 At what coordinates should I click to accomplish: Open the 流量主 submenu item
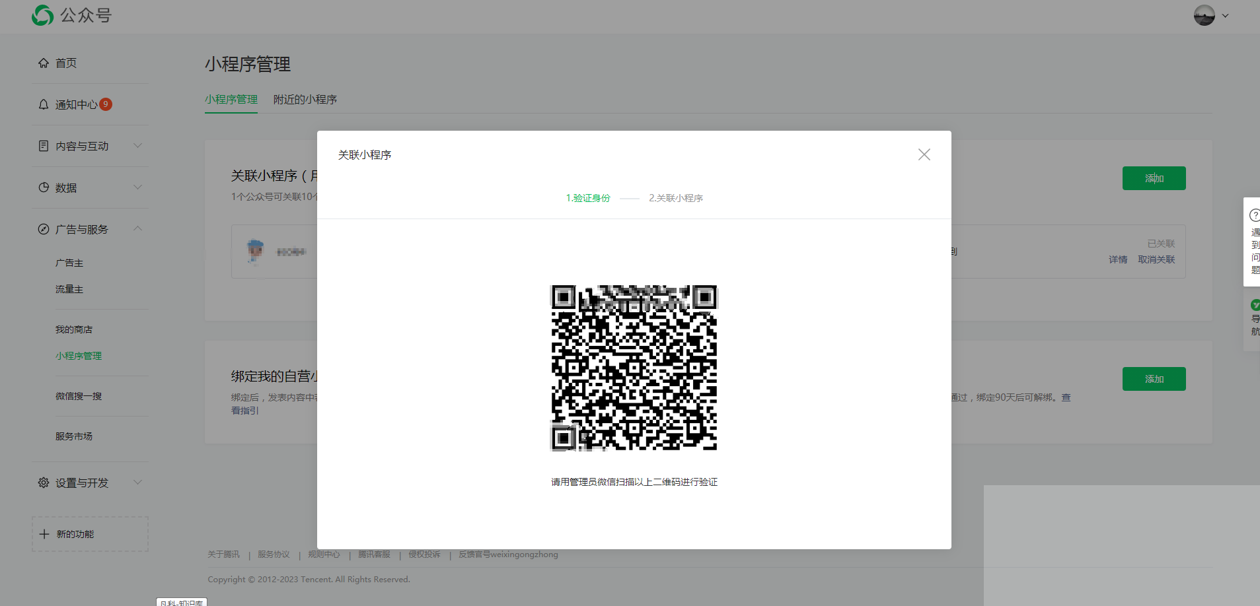click(69, 289)
